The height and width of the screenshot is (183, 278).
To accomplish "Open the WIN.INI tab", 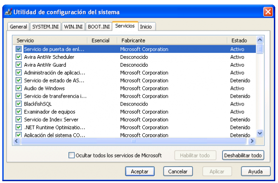I will click(x=73, y=26).
